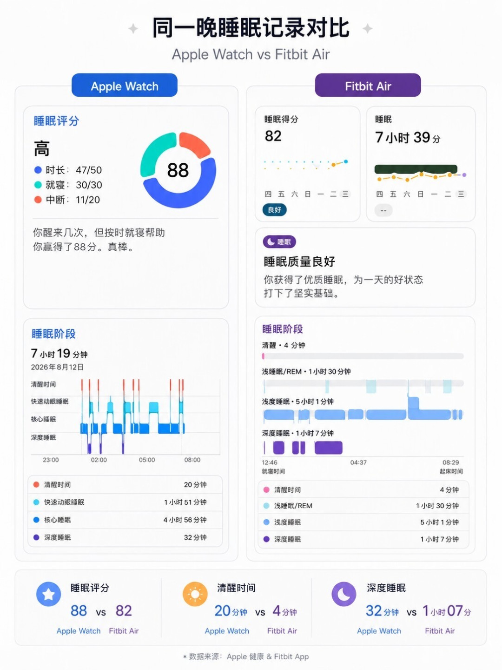502x670 pixels.
Task: Click the Apple Watch 睡眠阶段 heading
Action: 53,334
